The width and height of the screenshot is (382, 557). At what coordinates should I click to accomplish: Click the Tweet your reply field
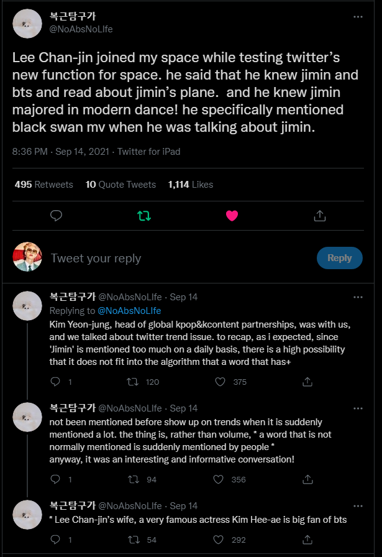tap(174, 258)
